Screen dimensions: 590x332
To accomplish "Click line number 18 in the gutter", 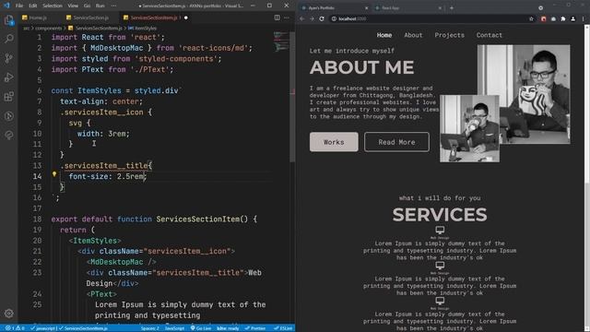I will 37,219.
